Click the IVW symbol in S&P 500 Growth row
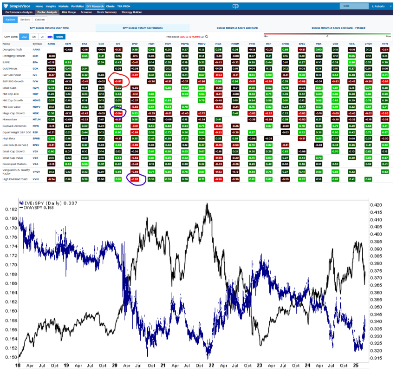 35,81
